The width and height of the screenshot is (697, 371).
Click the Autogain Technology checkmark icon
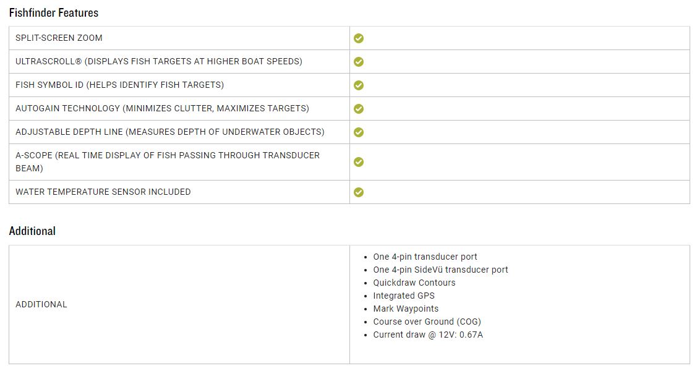pos(359,109)
